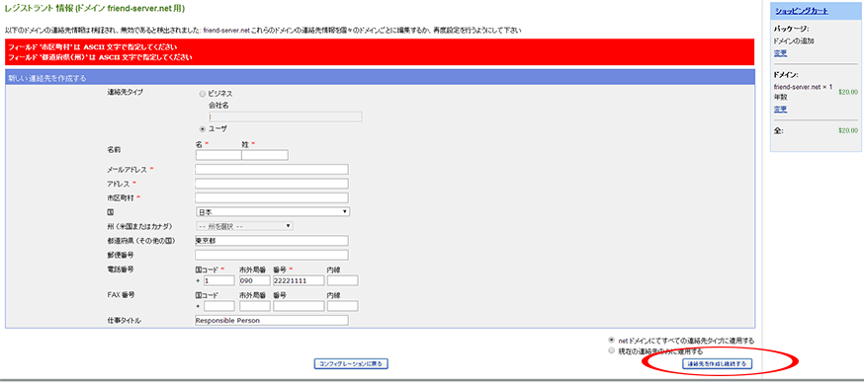This screenshot has width=864, height=385.
Task: Focus the 名 first name input
Action: pos(218,155)
